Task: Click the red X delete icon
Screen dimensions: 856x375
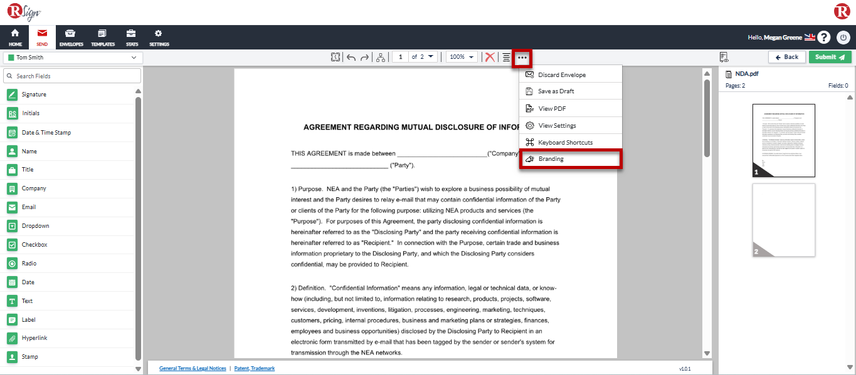Action: pyautogui.click(x=490, y=57)
